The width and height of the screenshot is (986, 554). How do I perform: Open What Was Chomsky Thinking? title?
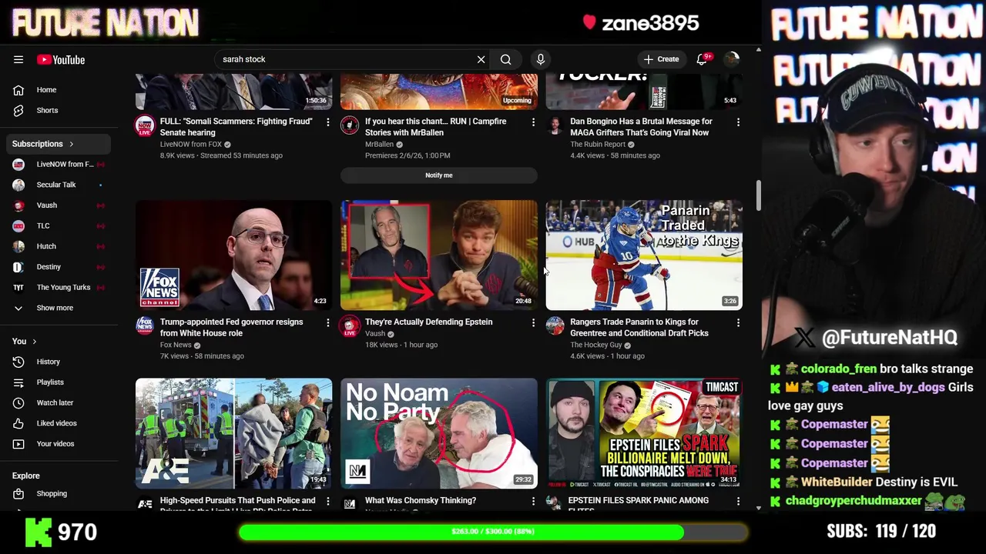pos(421,501)
